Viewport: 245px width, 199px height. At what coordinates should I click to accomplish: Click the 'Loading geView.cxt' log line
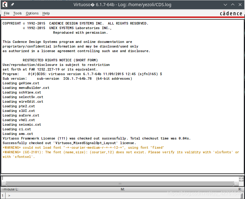click(21, 83)
